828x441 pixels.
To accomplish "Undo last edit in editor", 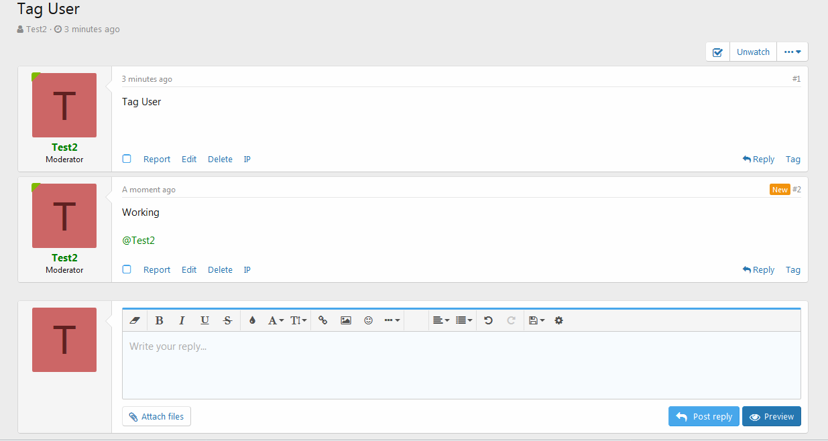I will coord(488,320).
